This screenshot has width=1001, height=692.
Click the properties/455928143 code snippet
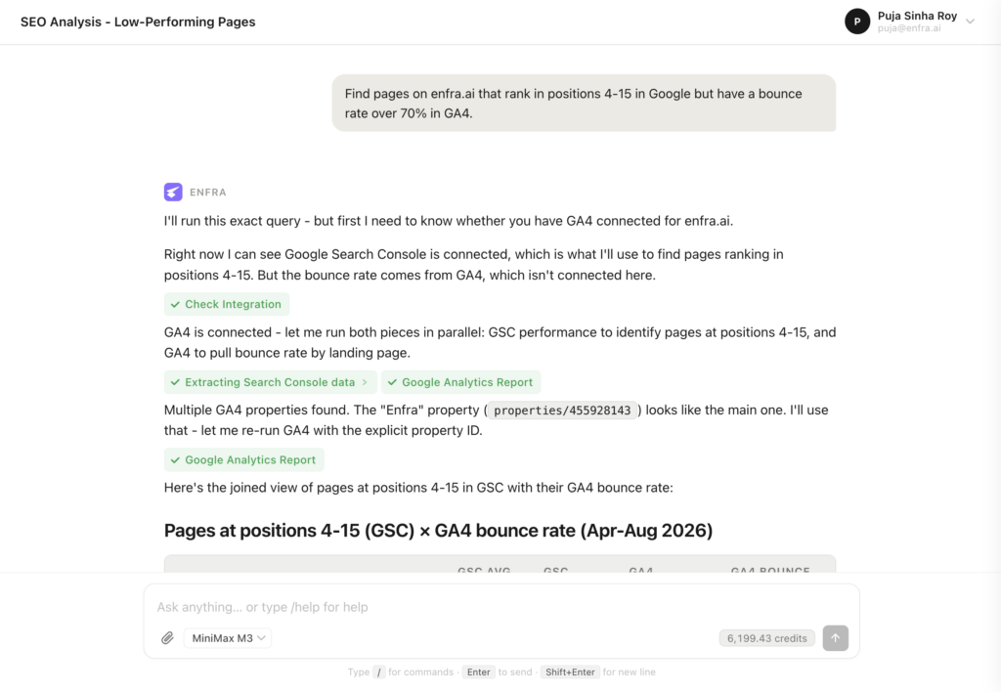[562, 410]
